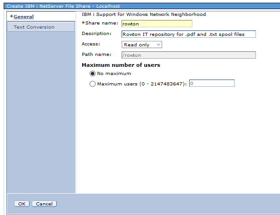
Task: Click the Maximum number of users heading
Action: [x=120, y=65]
